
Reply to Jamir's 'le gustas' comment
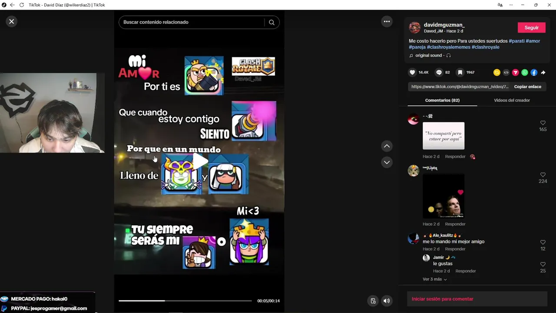465,271
